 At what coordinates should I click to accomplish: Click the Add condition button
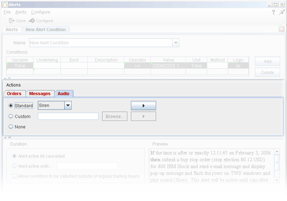(x=267, y=61)
